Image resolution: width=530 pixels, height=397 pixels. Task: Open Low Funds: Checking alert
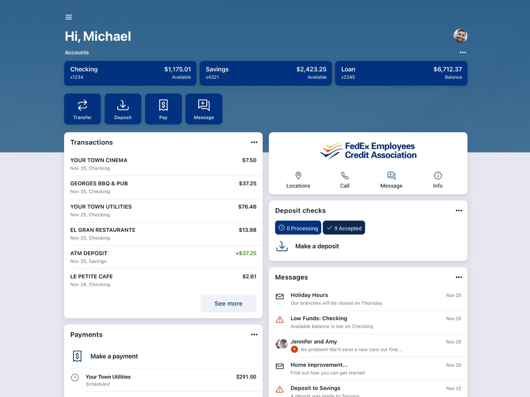(x=368, y=322)
